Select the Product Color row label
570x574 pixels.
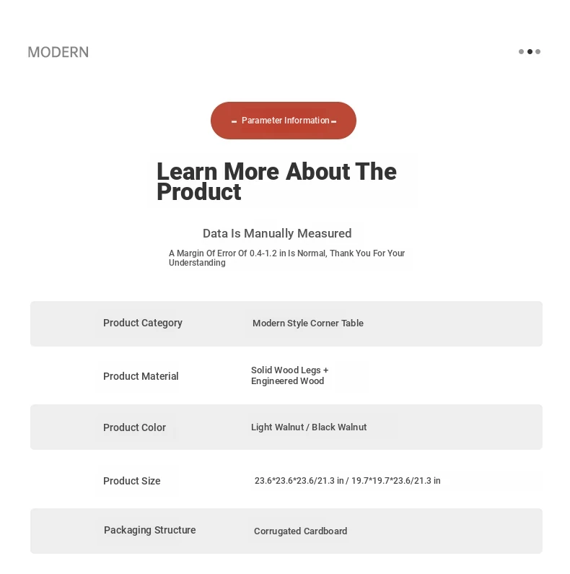[135, 427]
